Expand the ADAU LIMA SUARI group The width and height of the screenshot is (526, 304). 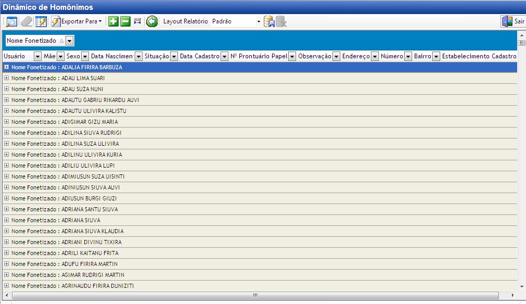[6, 78]
